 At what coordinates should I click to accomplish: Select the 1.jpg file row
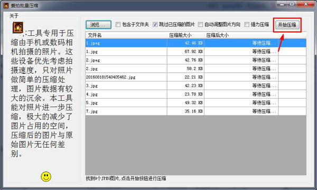click(195, 52)
